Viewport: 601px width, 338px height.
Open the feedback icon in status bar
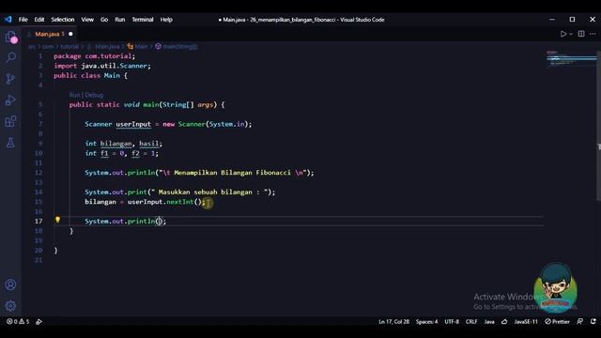tap(580, 321)
